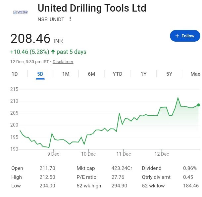Viewport: 202px width, 197px height.
Task: Click the Dividend value 0.86%
Action: coord(190,168)
